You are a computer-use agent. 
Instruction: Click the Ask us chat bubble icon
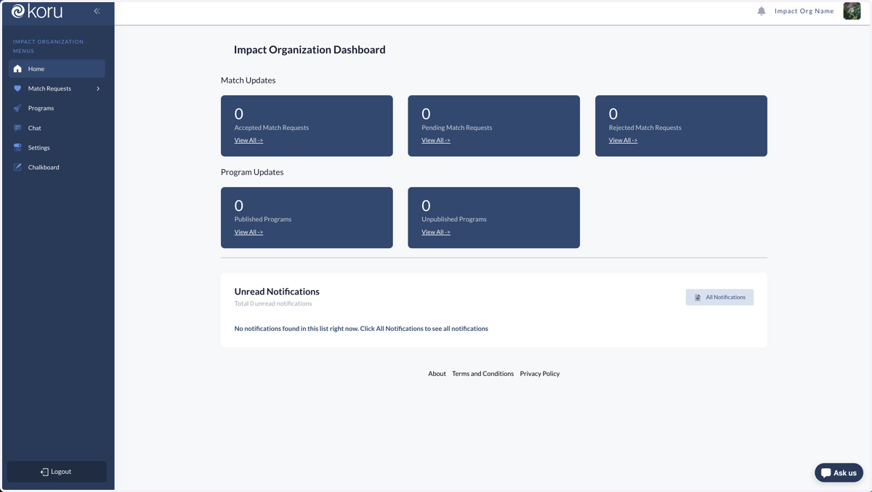point(826,472)
